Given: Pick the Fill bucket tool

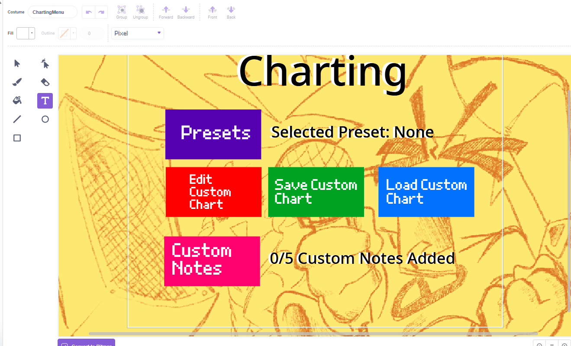Looking at the screenshot, I should [x=17, y=100].
